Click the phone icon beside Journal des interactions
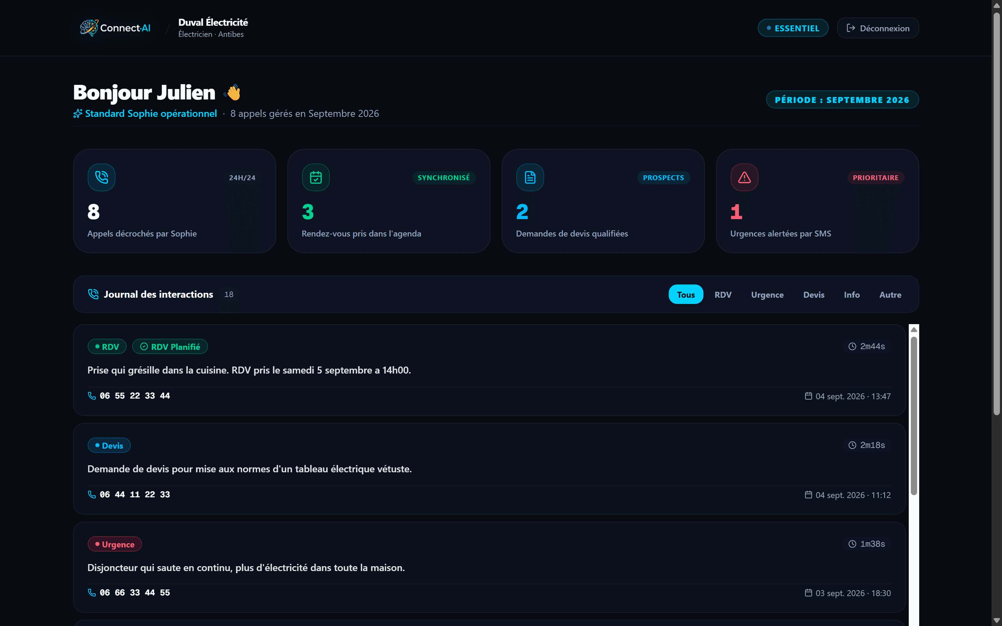This screenshot has height=626, width=1002. (x=94, y=294)
